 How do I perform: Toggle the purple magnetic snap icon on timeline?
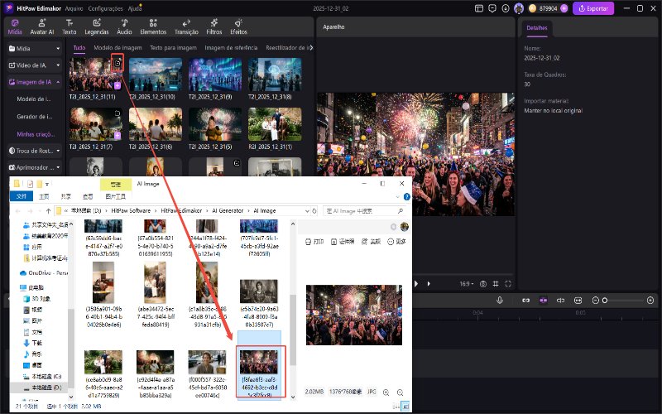[544, 300]
